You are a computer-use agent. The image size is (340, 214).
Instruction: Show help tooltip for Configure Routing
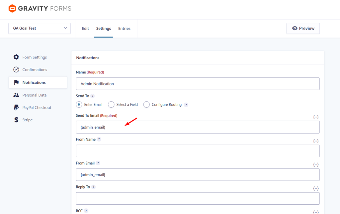tap(186, 105)
